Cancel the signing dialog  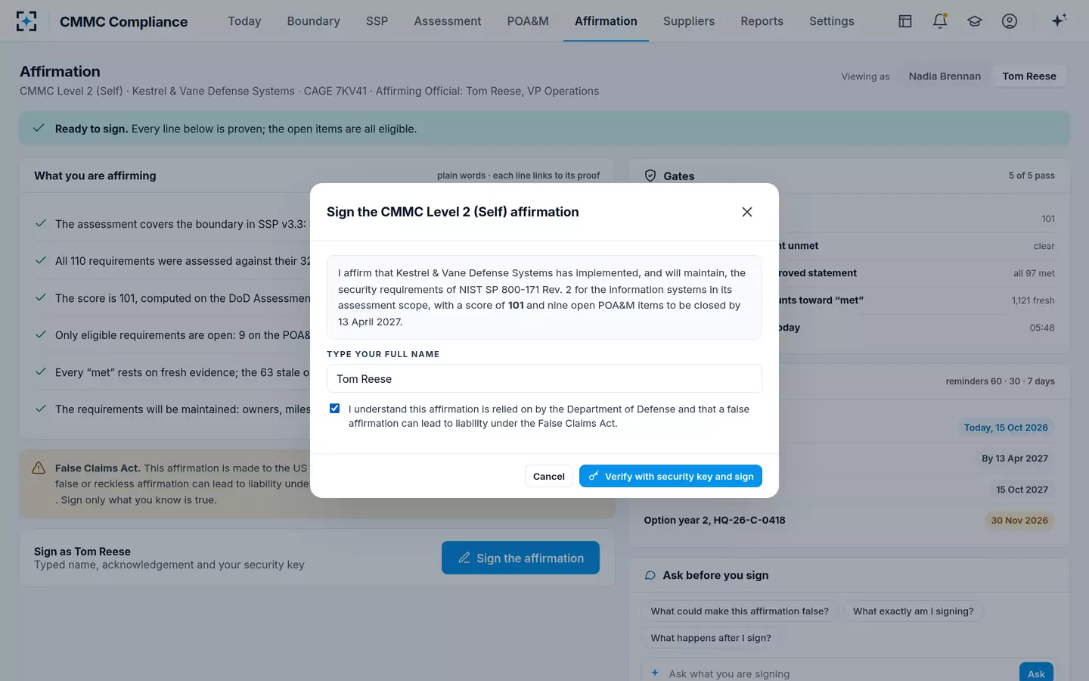[x=549, y=476]
